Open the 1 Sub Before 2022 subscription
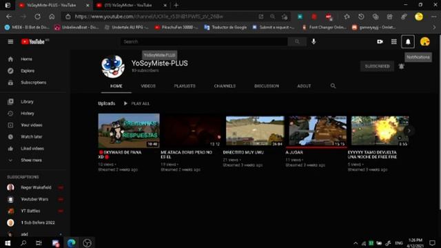The height and width of the screenshot is (248, 441). (x=35, y=223)
